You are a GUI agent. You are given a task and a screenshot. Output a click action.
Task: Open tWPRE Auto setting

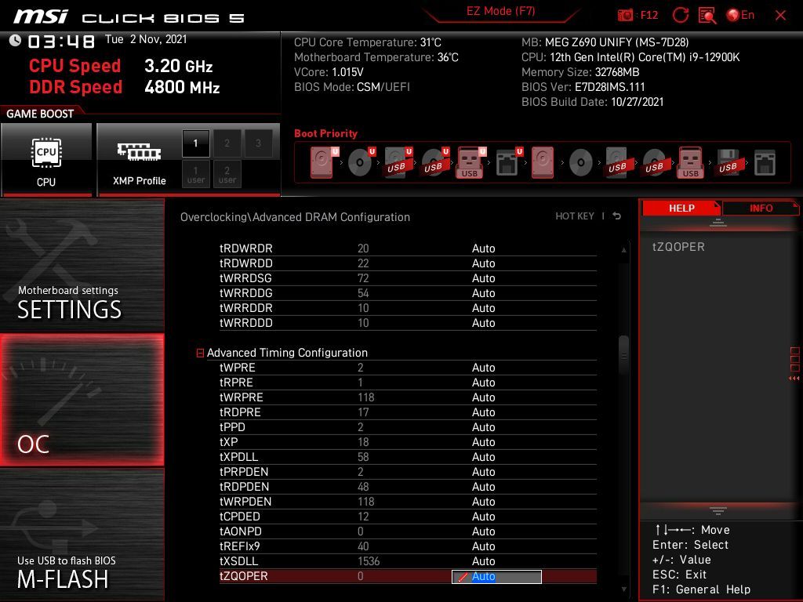tap(483, 368)
